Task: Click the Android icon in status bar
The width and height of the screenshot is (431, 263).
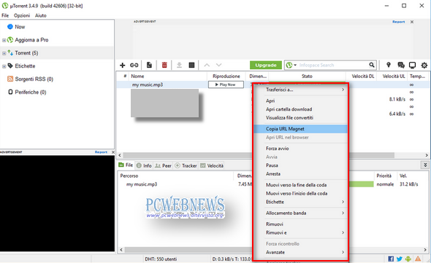Action: (408, 259)
